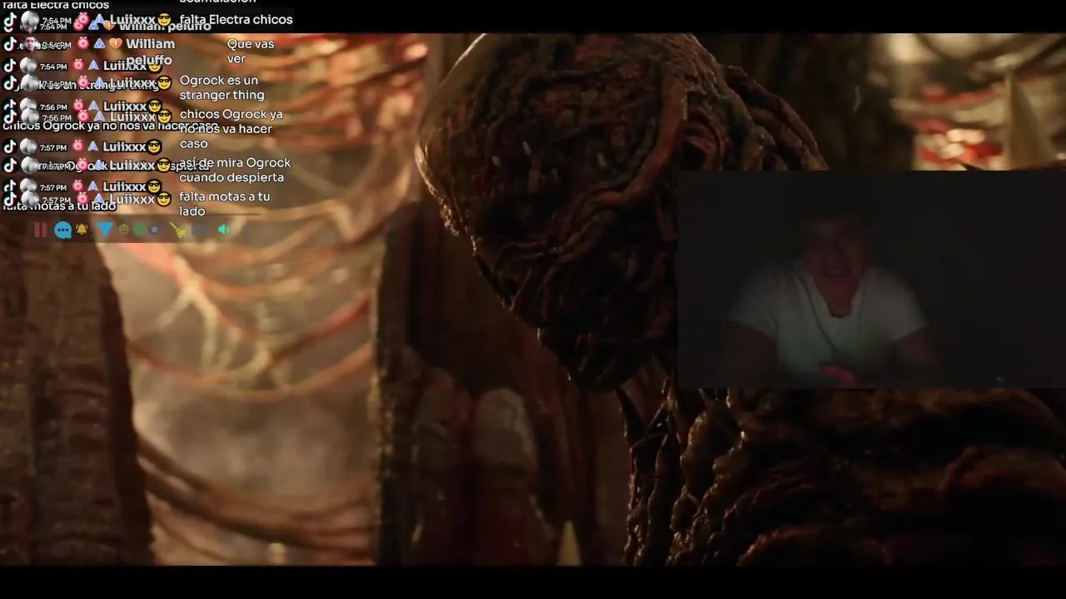This screenshot has height=599, width=1066.
Task: Select the chat message 'Que vas ver'
Action: [251, 52]
